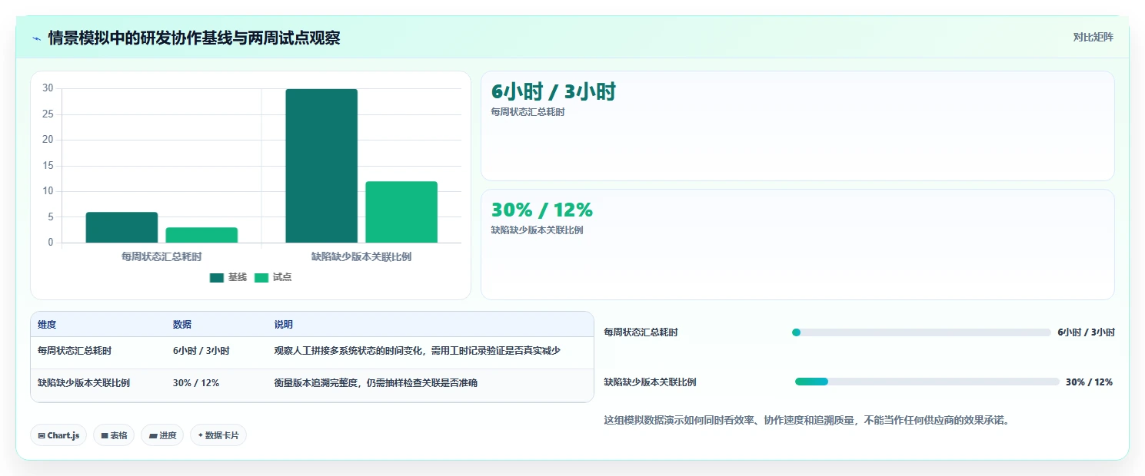This screenshot has width=1145, height=476.
Task: Toggle the 基线 legend swatch
Action: [216, 277]
